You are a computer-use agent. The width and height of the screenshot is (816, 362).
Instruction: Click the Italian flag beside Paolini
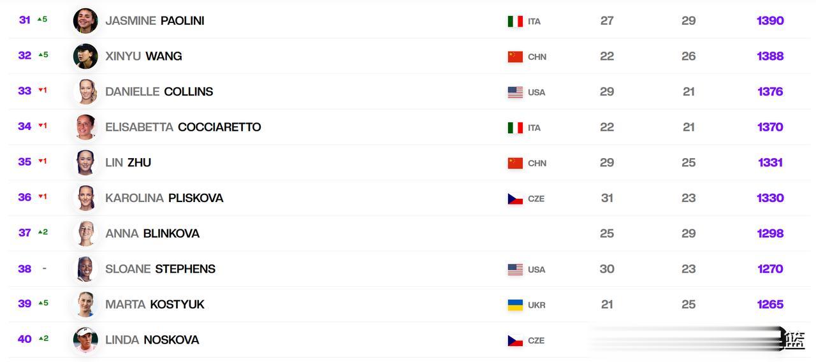coord(515,21)
